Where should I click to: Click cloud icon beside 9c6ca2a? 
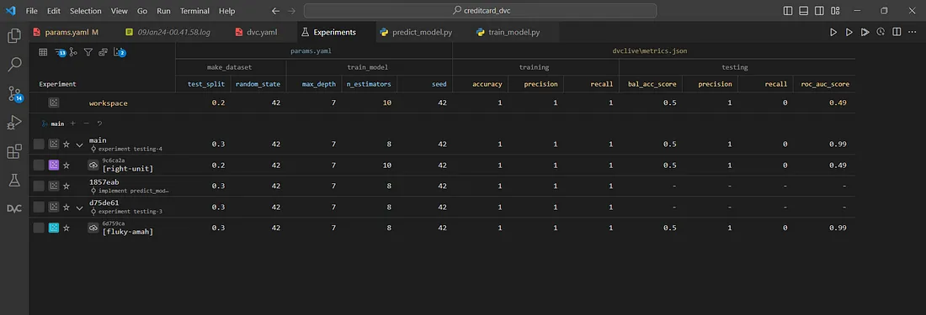tap(93, 165)
